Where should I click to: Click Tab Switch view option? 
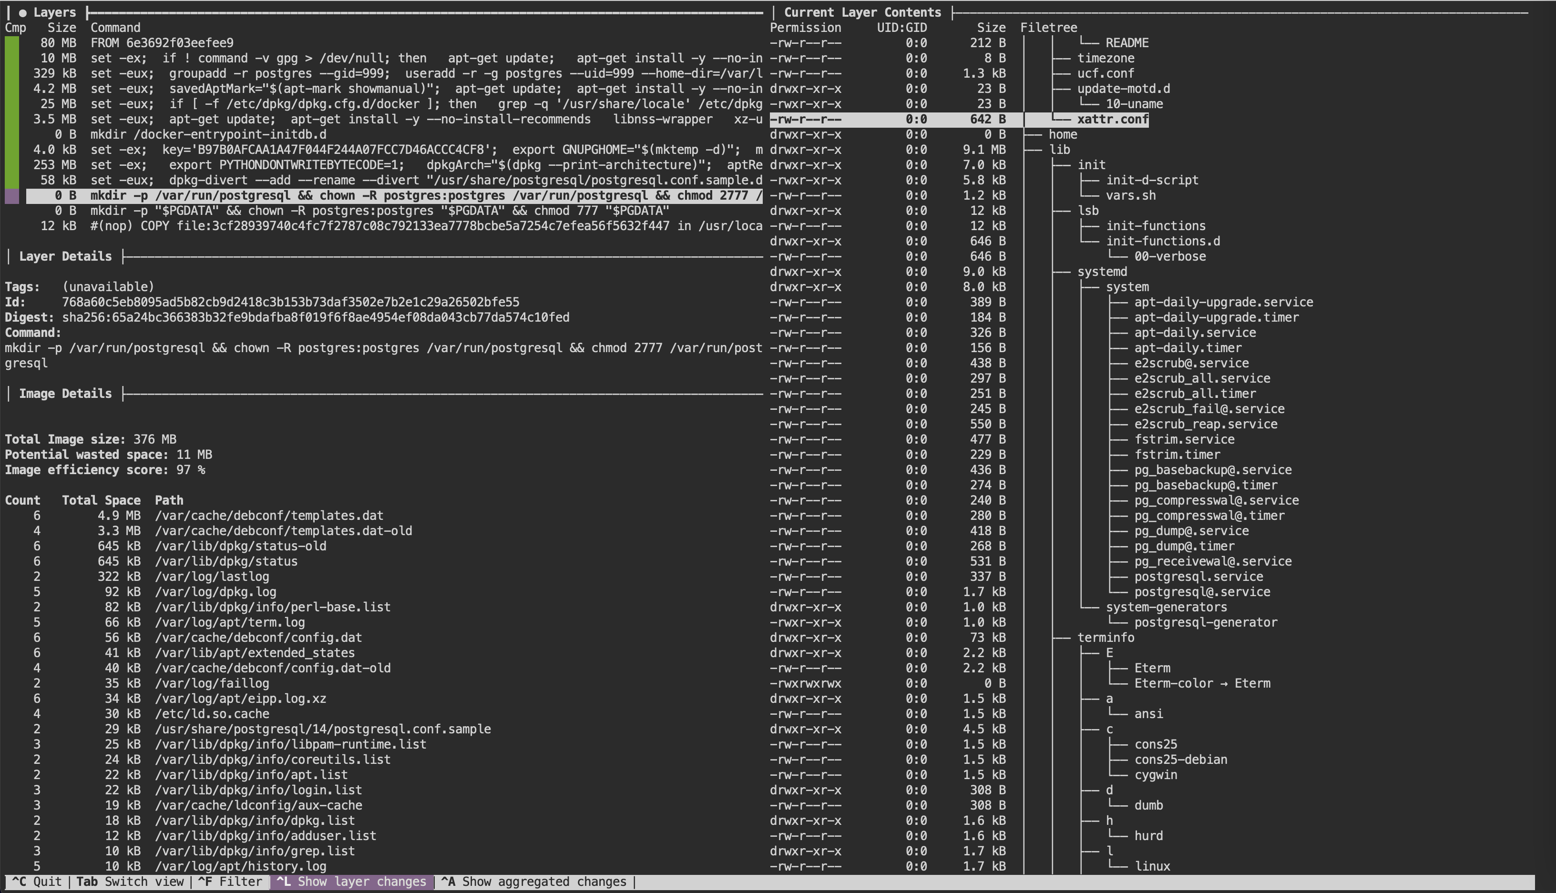[x=130, y=882]
